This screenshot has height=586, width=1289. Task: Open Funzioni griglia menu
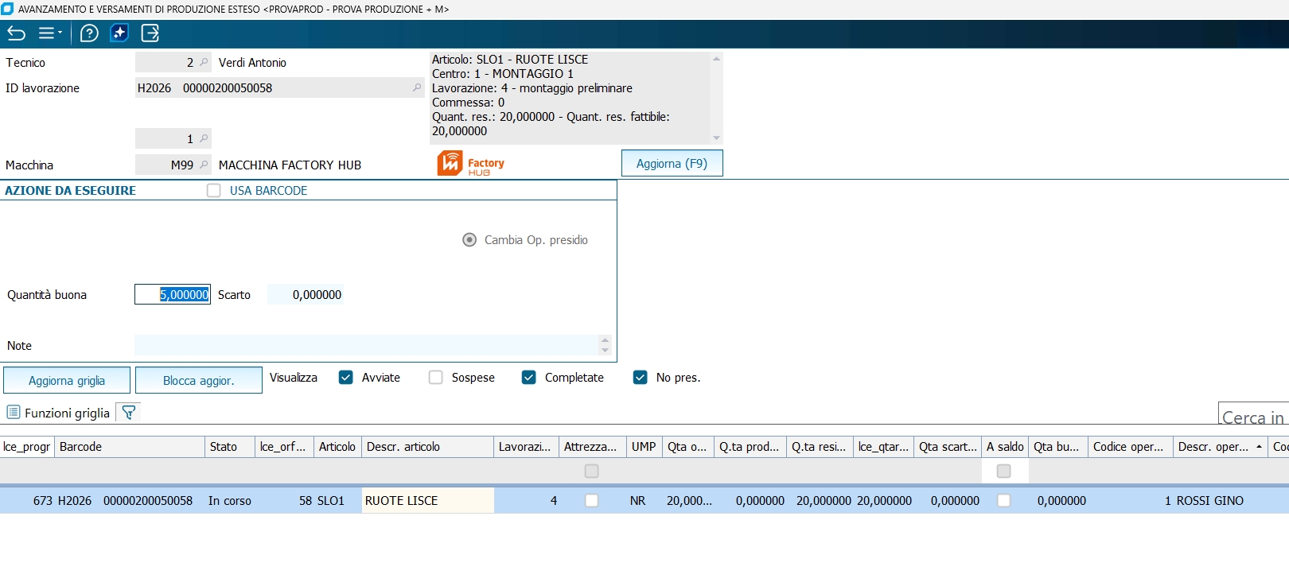point(58,413)
